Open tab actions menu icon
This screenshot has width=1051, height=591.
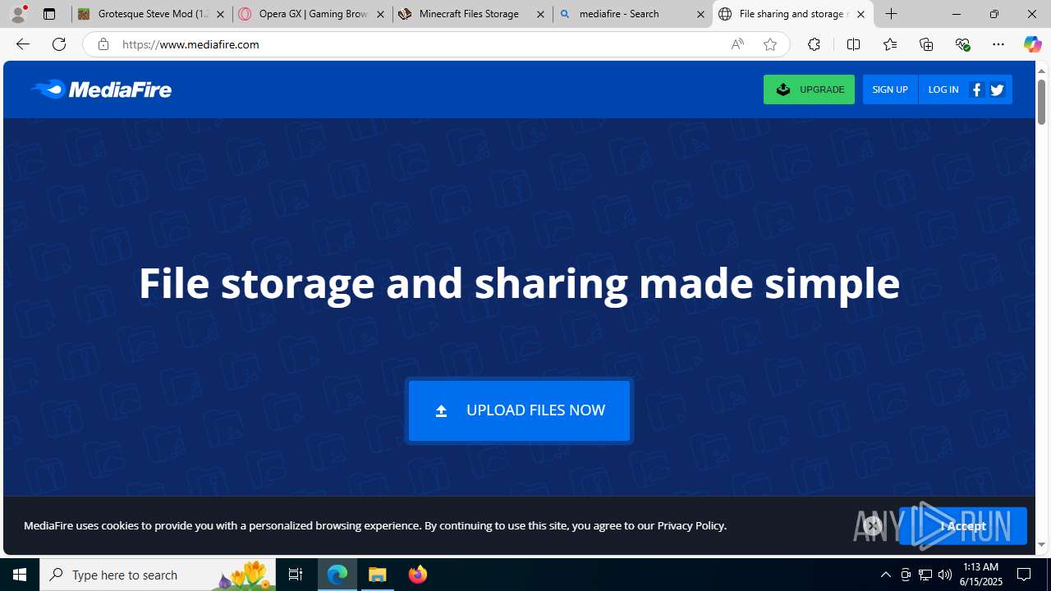click(x=49, y=14)
